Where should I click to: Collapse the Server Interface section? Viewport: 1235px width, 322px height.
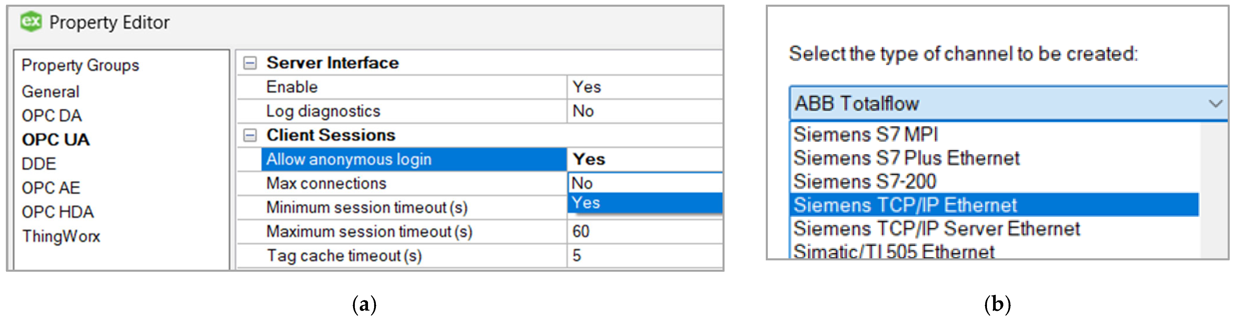pyautogui.click(x=250, y=63)
